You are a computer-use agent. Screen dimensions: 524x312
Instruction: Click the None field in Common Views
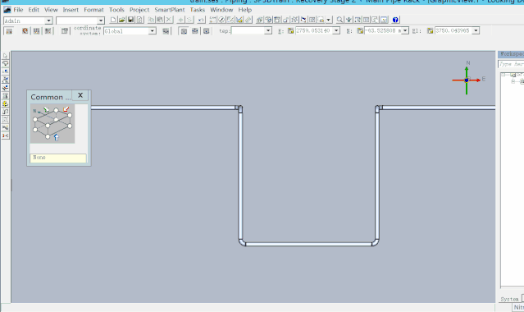click(x=58, y=158)
